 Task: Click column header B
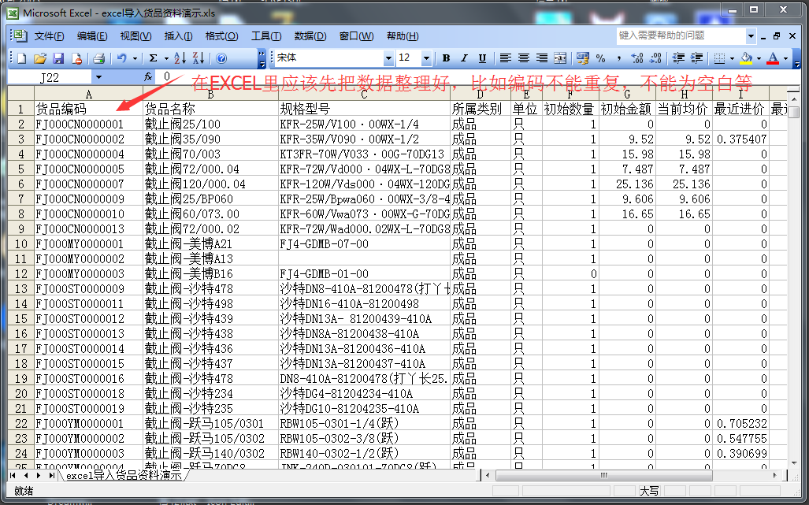point(210,95)
